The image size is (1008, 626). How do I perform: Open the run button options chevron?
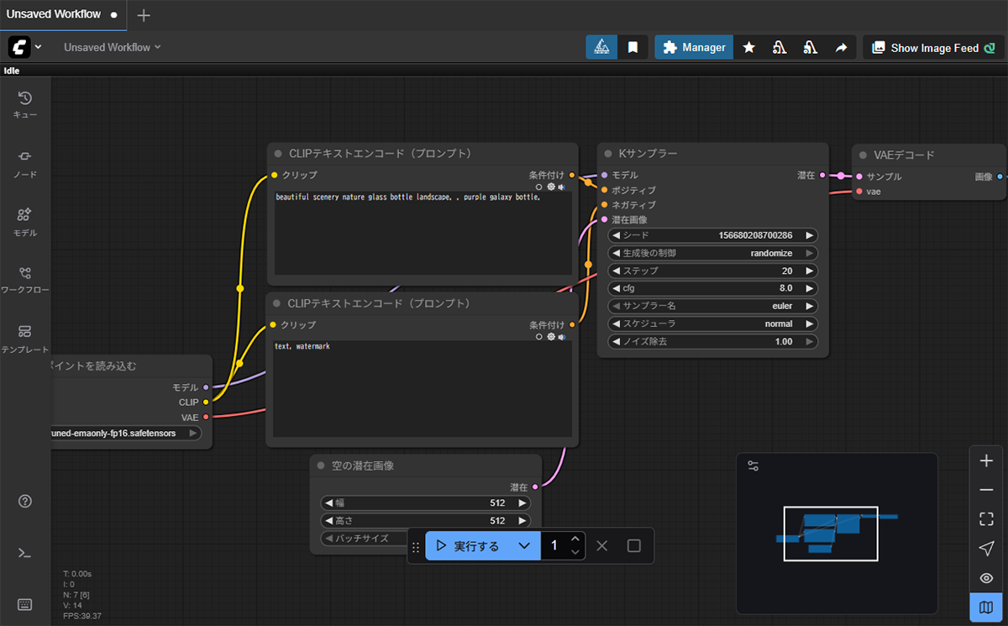coord(524,546)
